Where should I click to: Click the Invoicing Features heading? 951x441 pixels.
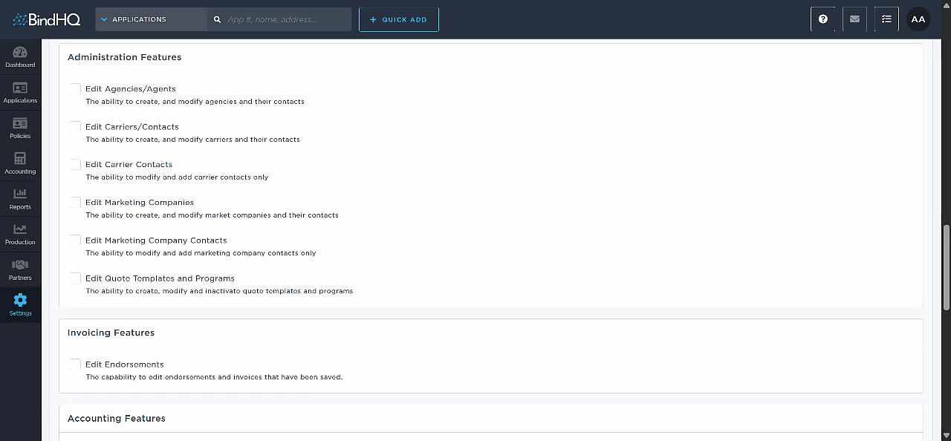(x=111, y=333)
